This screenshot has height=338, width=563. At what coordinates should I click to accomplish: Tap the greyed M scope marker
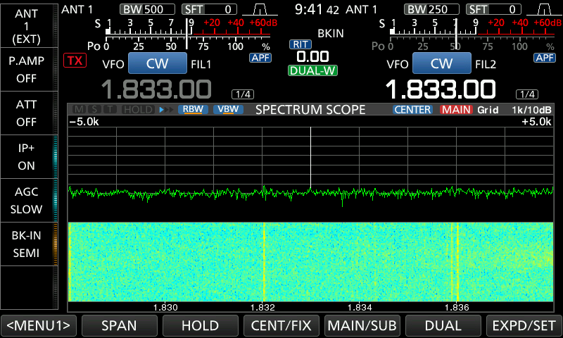click(x=80, y=110)
